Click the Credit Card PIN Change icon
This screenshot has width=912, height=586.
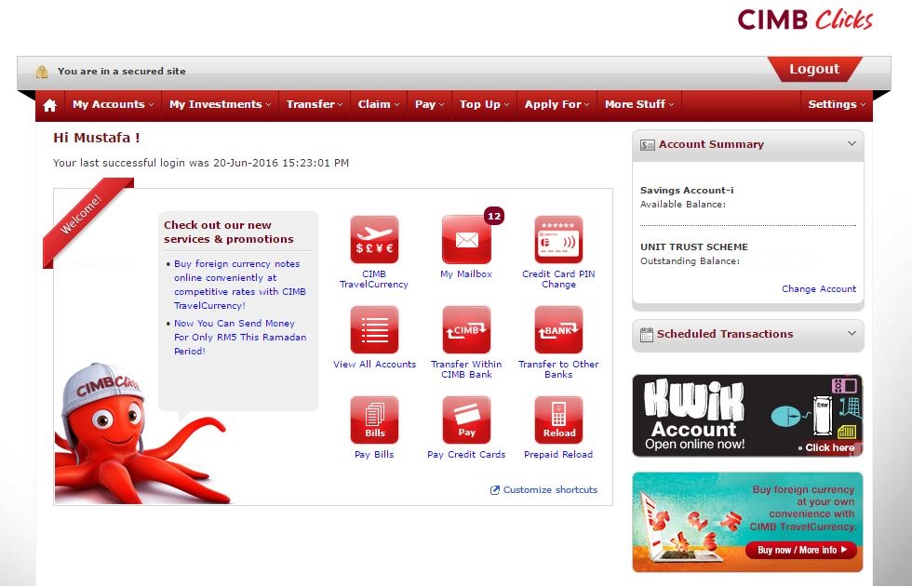coord(558,240)
